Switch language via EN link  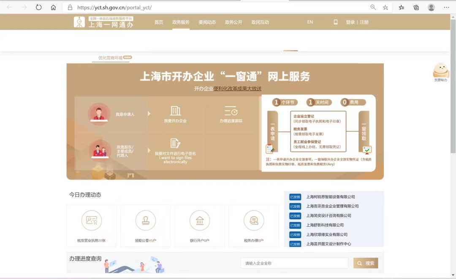coord(310,22)
